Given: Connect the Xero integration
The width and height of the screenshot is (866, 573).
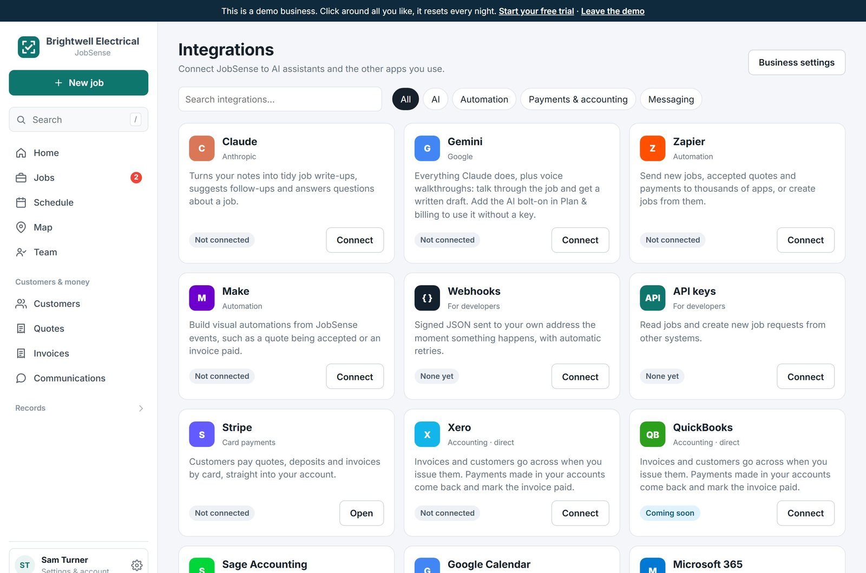Looking at the screenshot, I should [x=580, y=513].
